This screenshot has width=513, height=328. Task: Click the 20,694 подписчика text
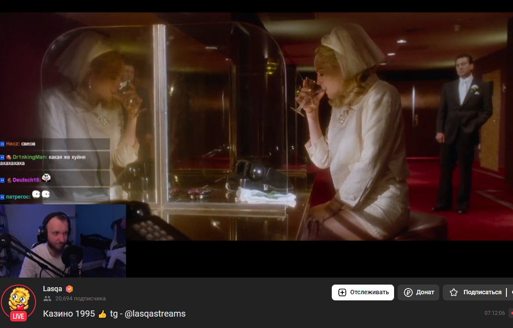[x=80, y=299]
